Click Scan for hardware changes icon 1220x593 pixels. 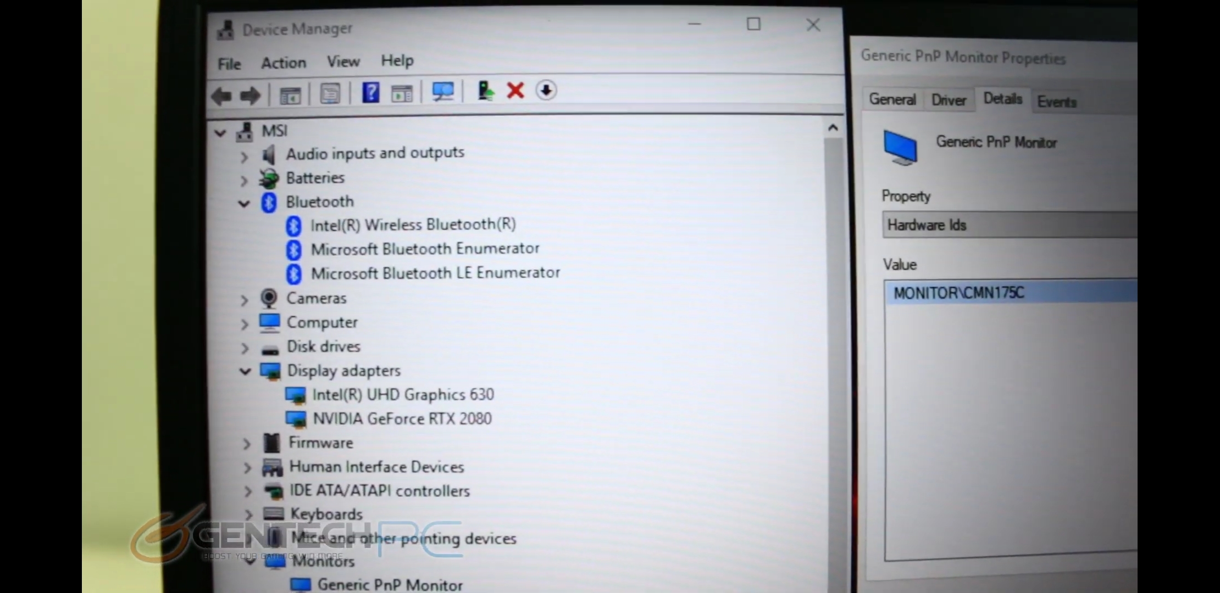(x=443, y=92)
